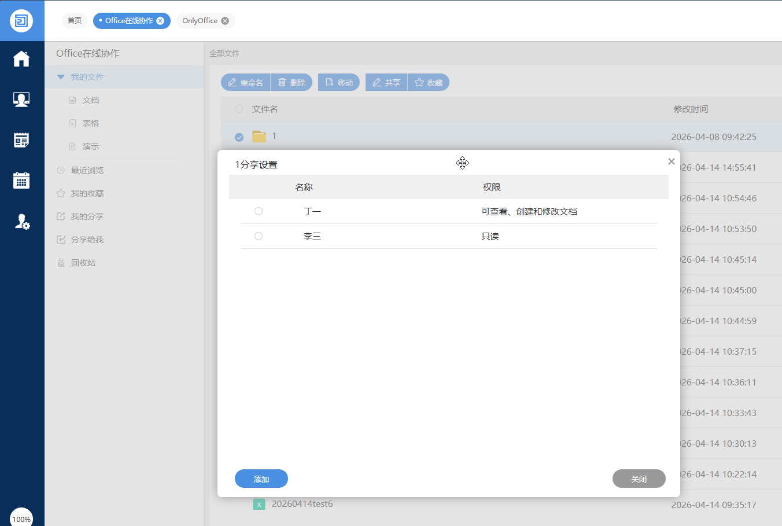Viewport: 782px width, 526px height.
Task: Click the 只读 permission of 李三
Action: tap(490, 236)
